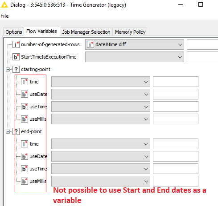Open the starting-point useMillis variable dropdown

101,119
